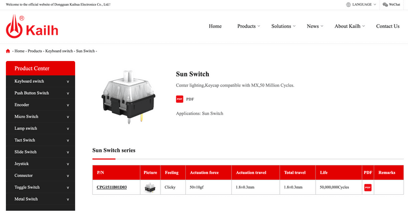Expand Encoder category arrow
Image resolution: width=408 pixels, height=214 pixels.
[68, 105]
